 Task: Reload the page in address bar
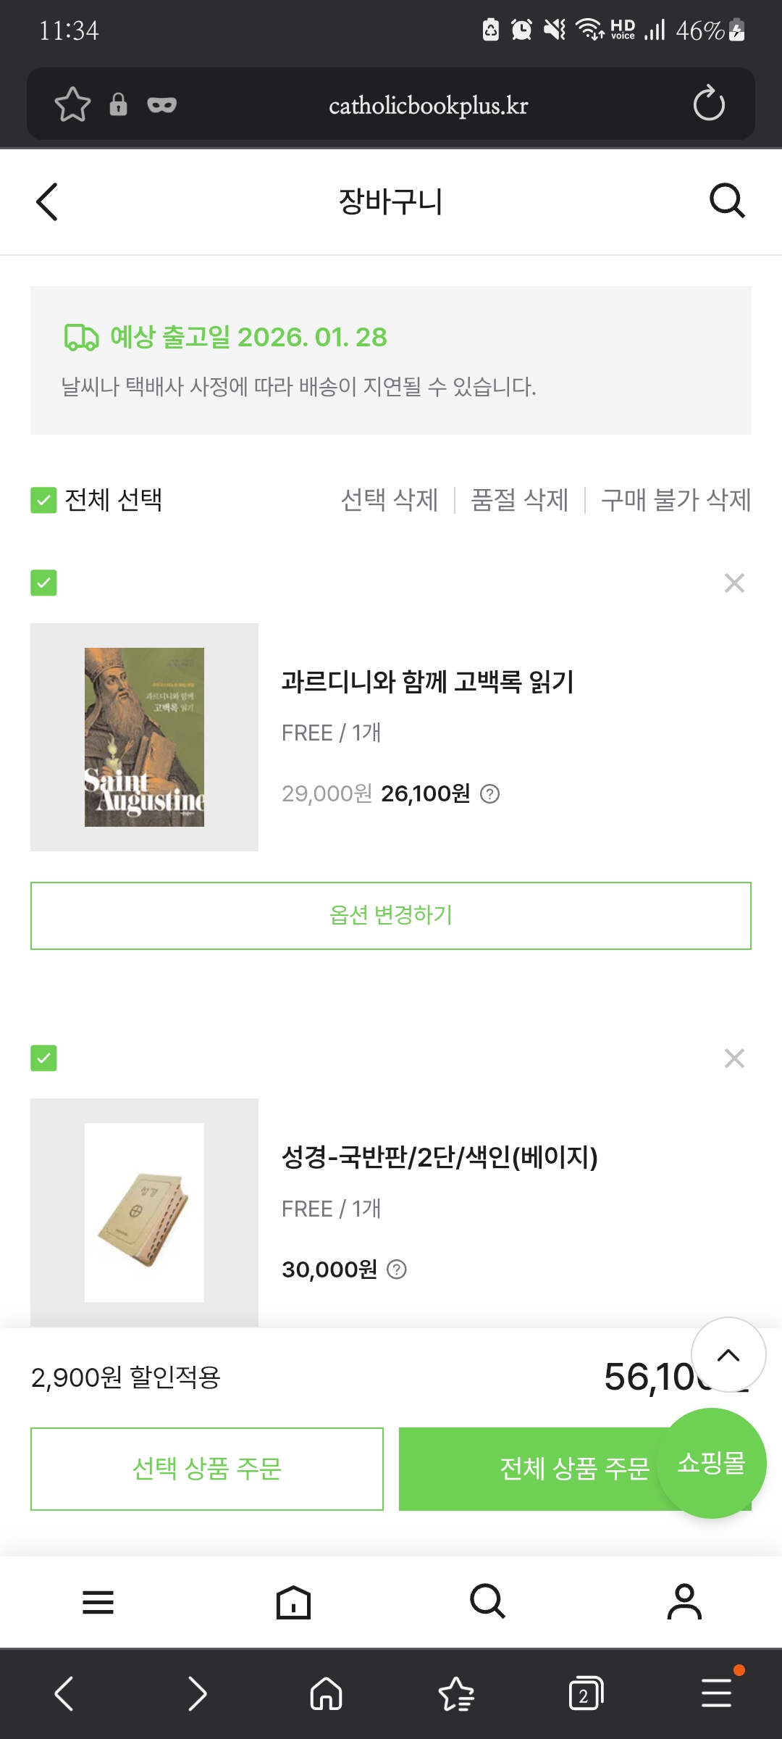coord(708,104)
